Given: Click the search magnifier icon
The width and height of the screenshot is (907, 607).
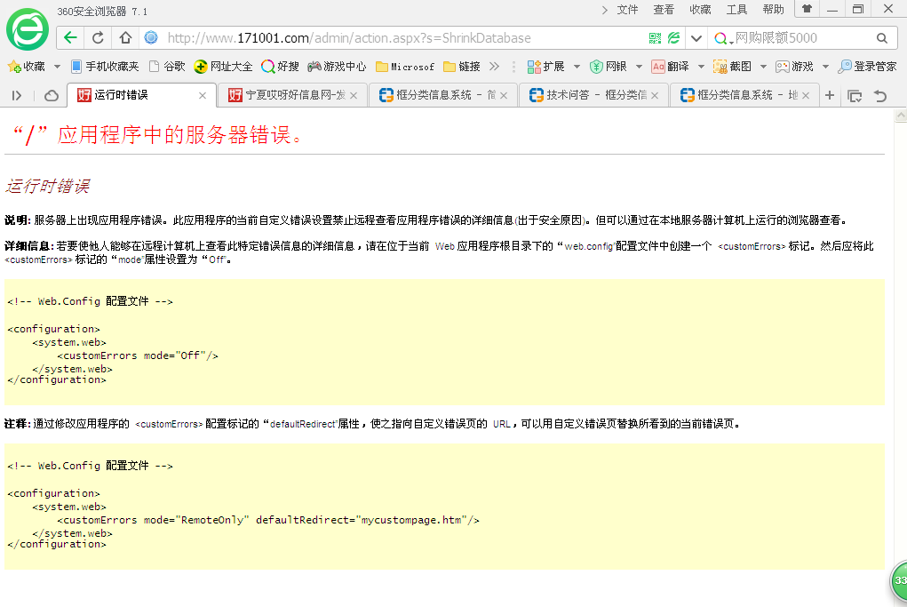Looking at the screenshot, I should [881, 38].
